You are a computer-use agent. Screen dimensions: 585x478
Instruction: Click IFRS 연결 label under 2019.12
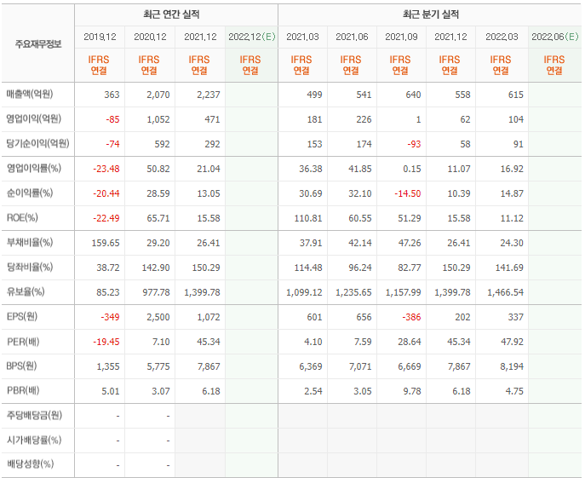point(99,65)
